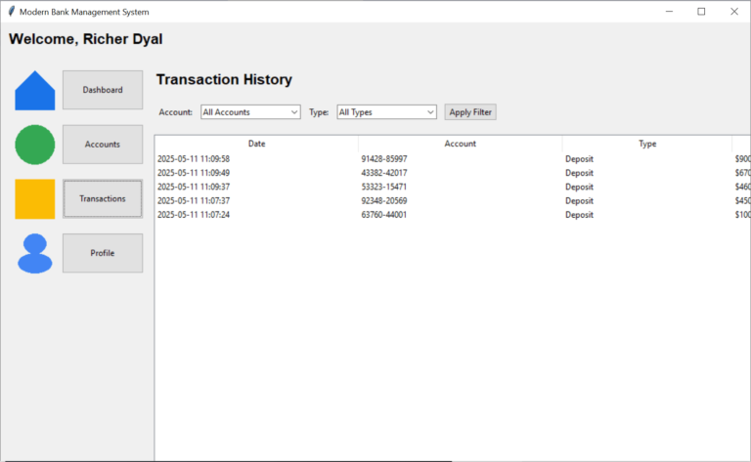Select the Transactions button
This screenshot has height=462, width=751.
point(103,198)
